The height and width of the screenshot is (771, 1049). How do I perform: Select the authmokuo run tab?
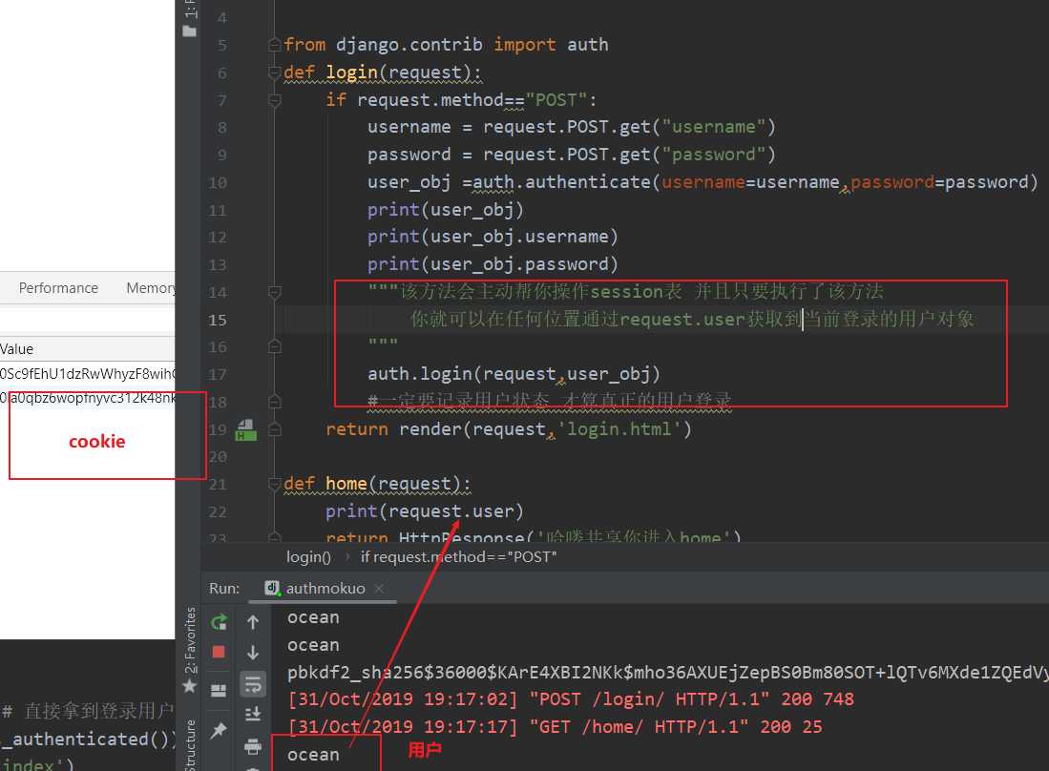coord(325,588)
